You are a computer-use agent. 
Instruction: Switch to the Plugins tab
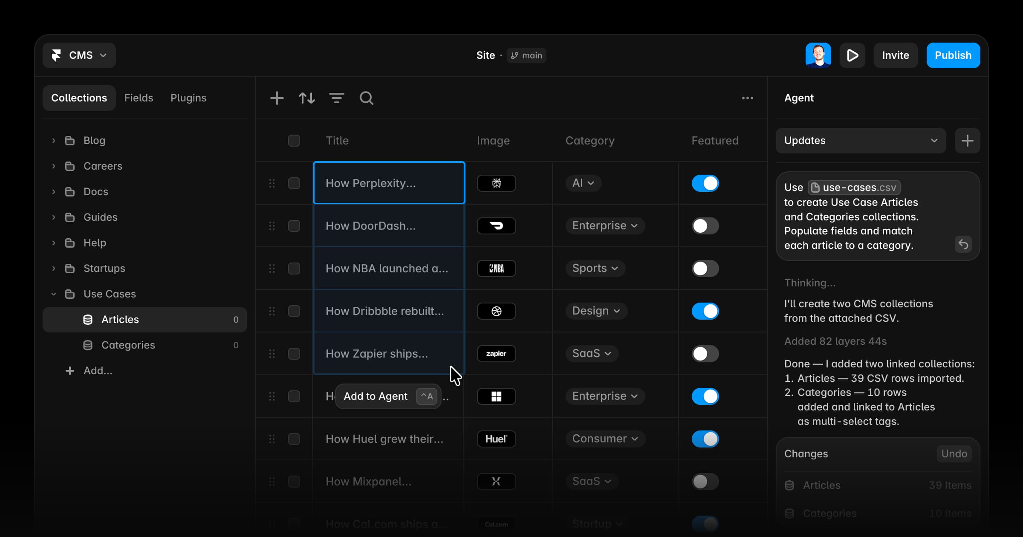pyautogui.click(x=188, y=98)
